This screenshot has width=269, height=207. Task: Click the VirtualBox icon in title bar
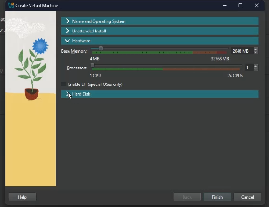pos(11,5)
